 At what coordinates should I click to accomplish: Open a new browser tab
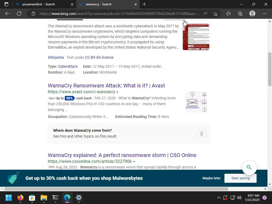pyautogui.click(x=144, y=4)
